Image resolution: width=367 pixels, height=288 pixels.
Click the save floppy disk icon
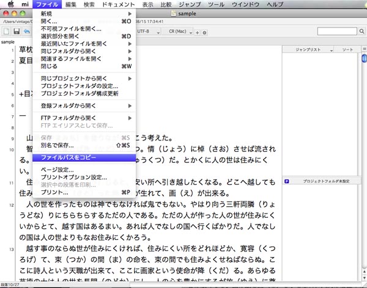[x=17, y=31]
